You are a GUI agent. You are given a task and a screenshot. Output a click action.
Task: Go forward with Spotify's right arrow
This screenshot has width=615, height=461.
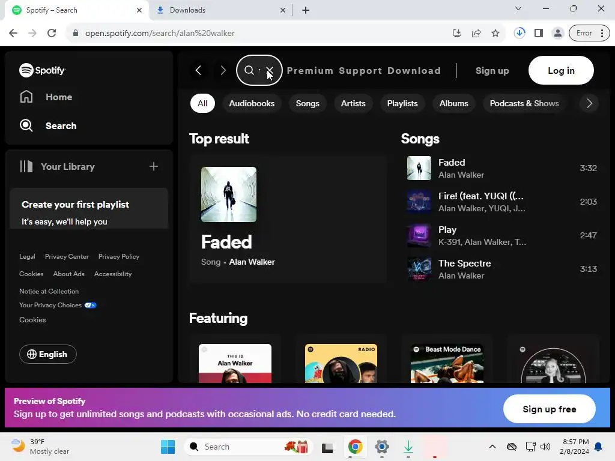223,71
